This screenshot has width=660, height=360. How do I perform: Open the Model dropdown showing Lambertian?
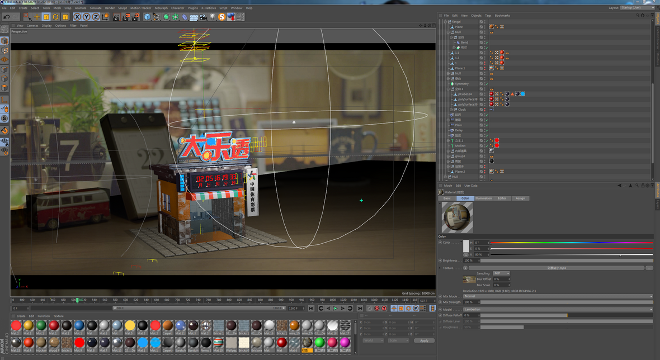pos(557,309)
